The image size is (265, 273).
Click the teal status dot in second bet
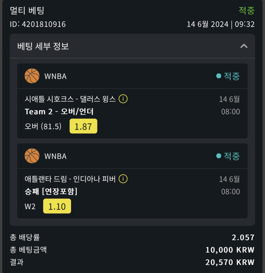tap(218, 156)
